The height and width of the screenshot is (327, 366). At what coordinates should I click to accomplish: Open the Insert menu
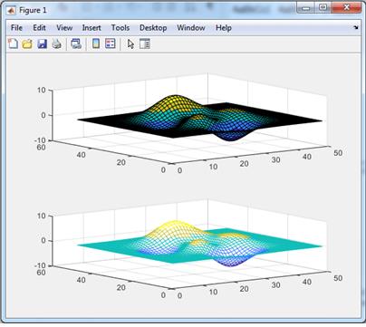point(91,28)
